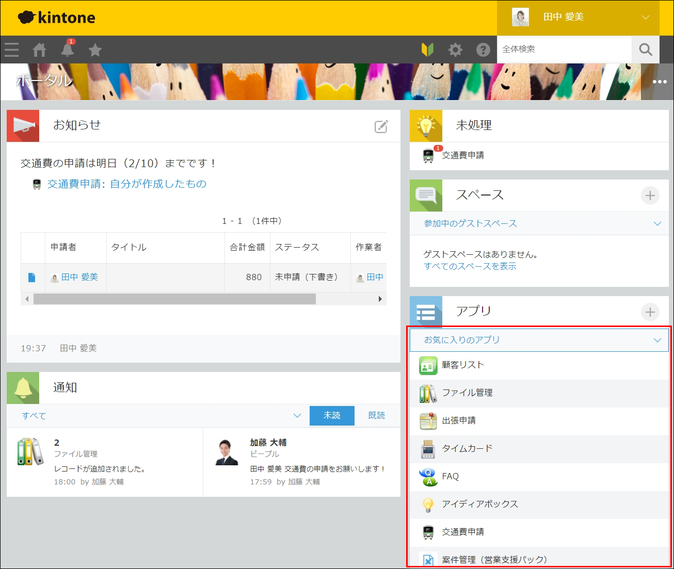
Task: Open the portal options ellipsis menu
Action: coord(659,81)
